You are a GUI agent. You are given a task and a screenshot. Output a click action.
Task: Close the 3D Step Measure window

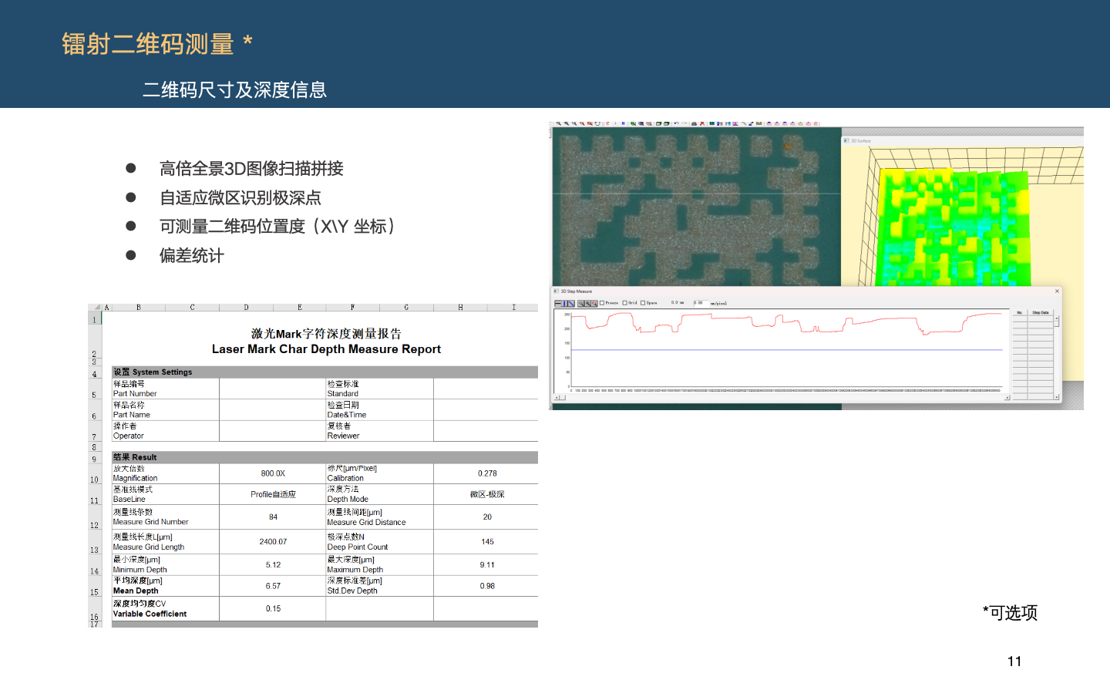tap(1057, 291)
